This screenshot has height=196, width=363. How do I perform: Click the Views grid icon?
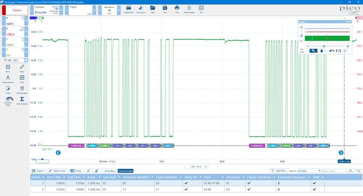coord(22,79)
